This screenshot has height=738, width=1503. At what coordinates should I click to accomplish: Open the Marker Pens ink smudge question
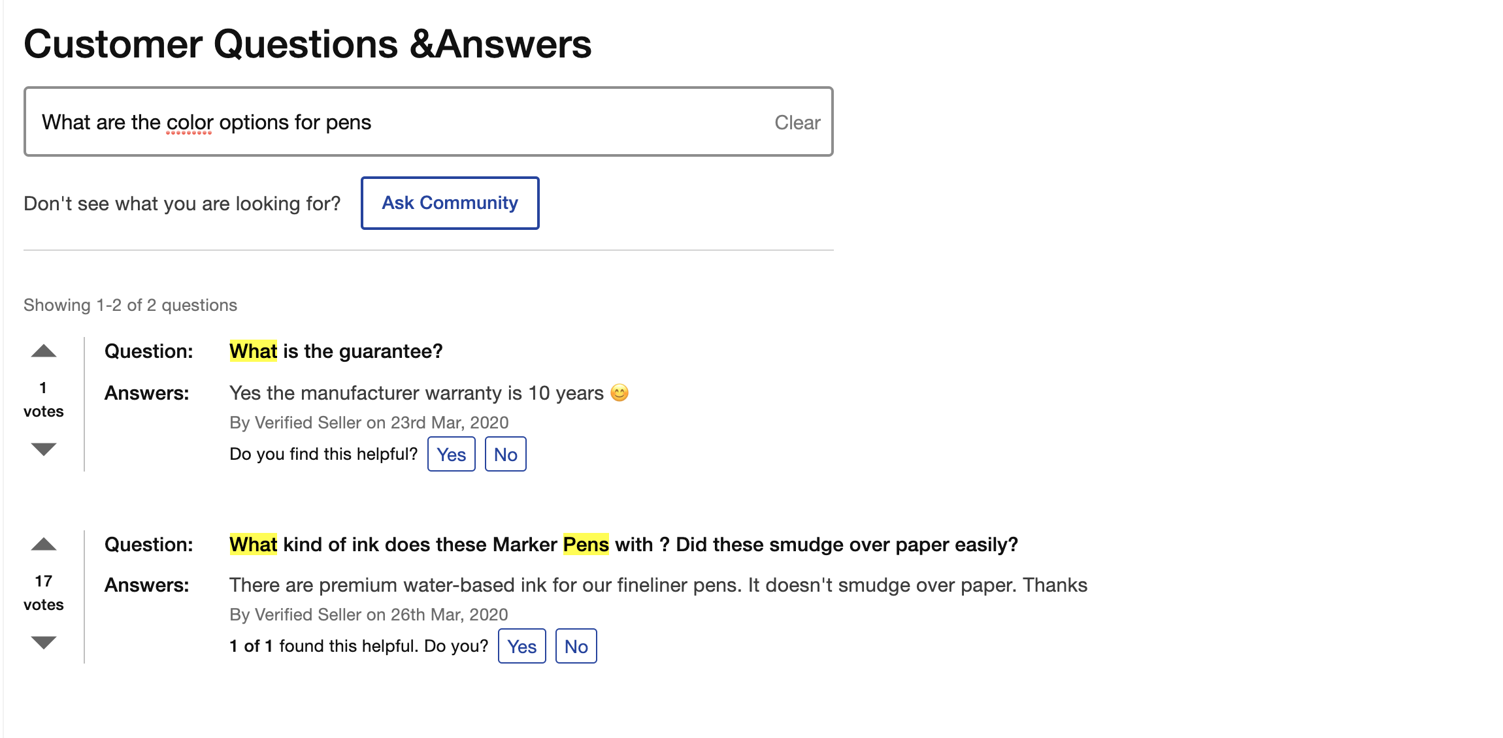click(623, 545)
